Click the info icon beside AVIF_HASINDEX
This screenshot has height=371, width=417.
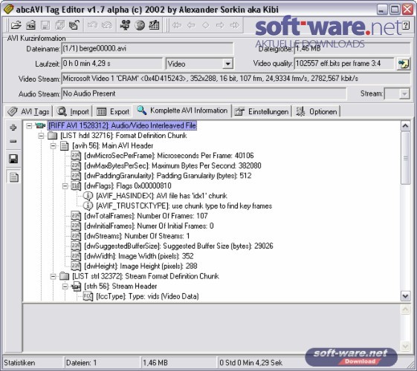point(88,196)
